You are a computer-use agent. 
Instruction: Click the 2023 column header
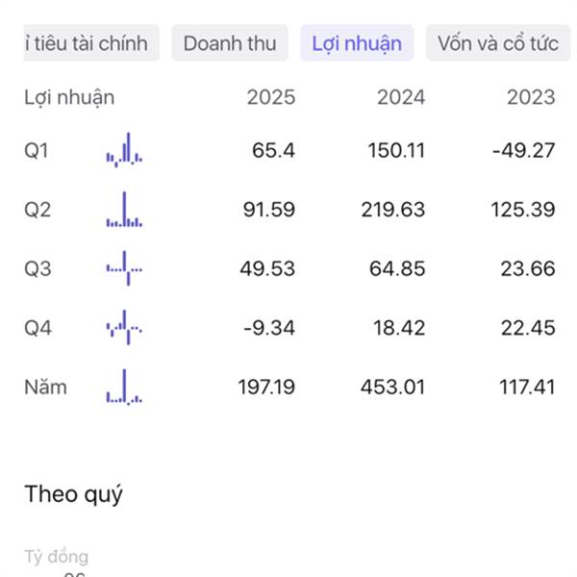[531, 97]
